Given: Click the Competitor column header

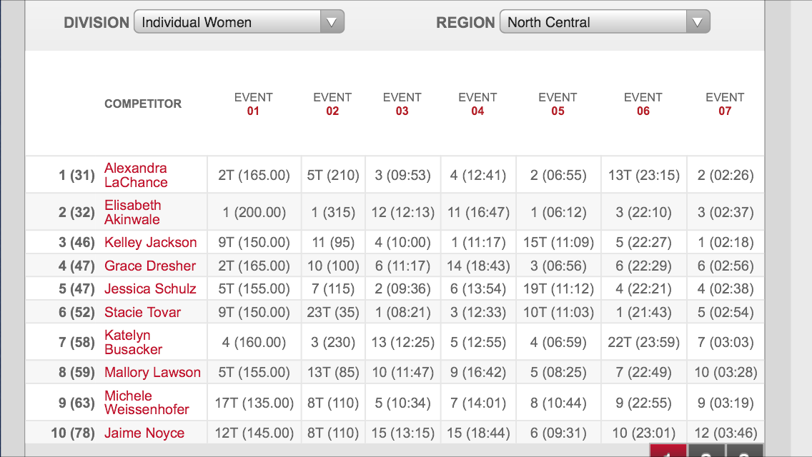Looking at the screenshot, I should pyautogui.click(x=143, y=104).
